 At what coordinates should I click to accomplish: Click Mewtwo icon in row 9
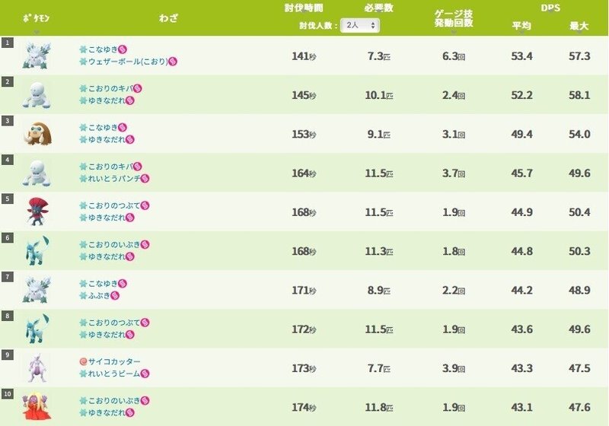pos(37,367)
